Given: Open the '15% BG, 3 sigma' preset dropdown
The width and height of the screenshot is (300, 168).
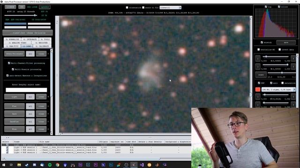Looking at the screenshot, I should click(278, 89).
